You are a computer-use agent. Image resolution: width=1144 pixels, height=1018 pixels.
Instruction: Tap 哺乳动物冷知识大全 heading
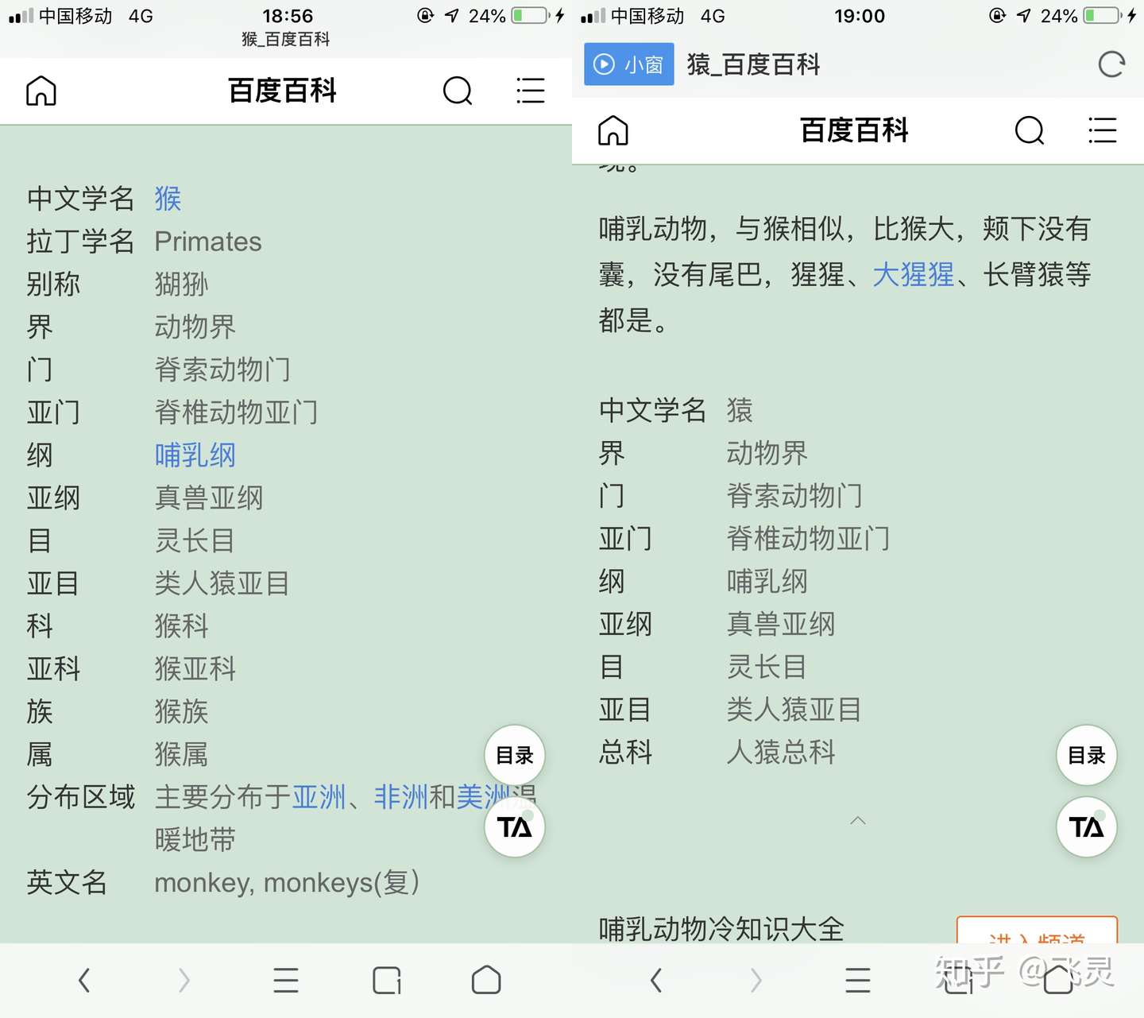(721, 928)
